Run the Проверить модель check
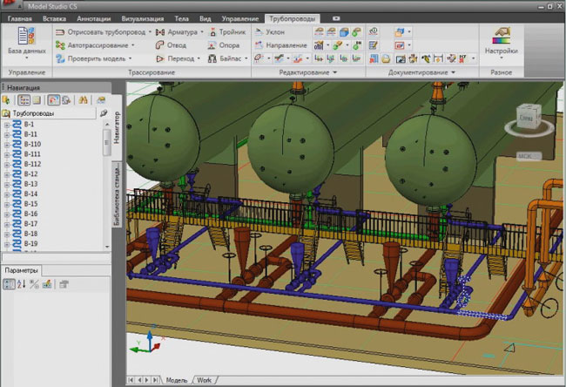This screenshot has height=387, width=566. pos(91,58)
